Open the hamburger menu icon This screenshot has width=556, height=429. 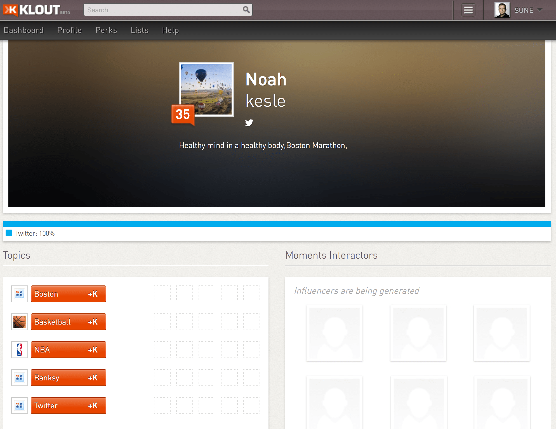pyautogui.click(x=468, y=10)
